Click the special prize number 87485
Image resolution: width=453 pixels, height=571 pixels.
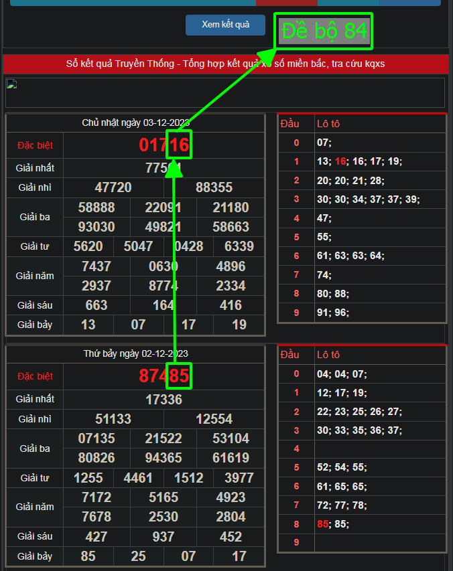164,376
